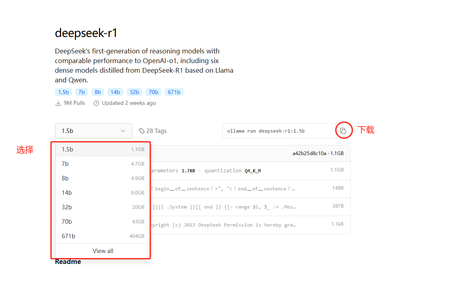Click the 9M Pulls text
The width and height of the screenshot is (464, 286).
pos(74,103)
